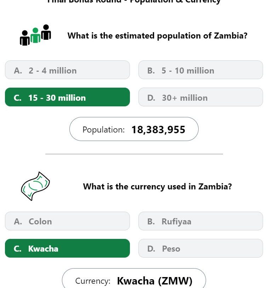The image size is (268, 288).
Task: Click the green person figure in icon
Action: (x=35, y=35)
